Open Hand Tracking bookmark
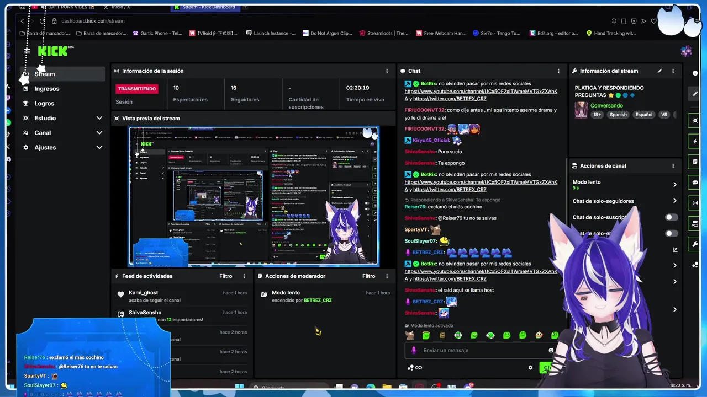This screenshot has height=397, width=707. 611,33
